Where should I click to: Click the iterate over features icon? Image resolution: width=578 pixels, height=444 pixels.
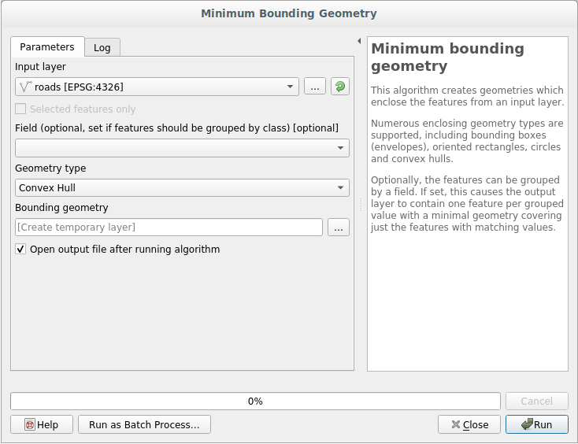click(x=340, y=87)
